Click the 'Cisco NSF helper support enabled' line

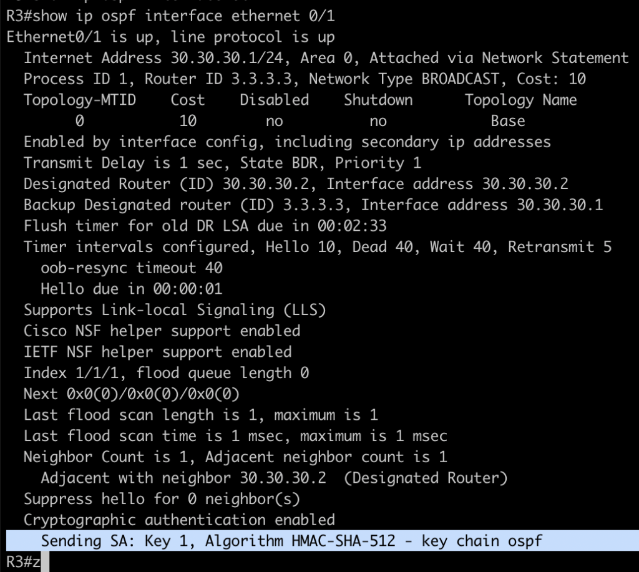162,331
